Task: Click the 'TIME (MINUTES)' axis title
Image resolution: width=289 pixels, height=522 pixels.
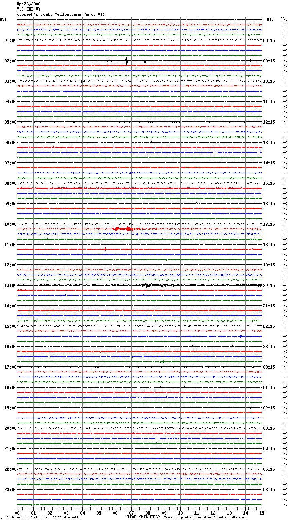Action: click(143, 517)
